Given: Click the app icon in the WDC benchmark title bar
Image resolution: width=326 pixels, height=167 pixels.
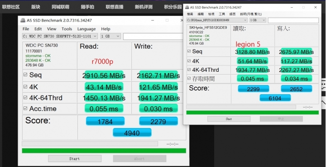Looking at the screenshot, I should 23,20.
